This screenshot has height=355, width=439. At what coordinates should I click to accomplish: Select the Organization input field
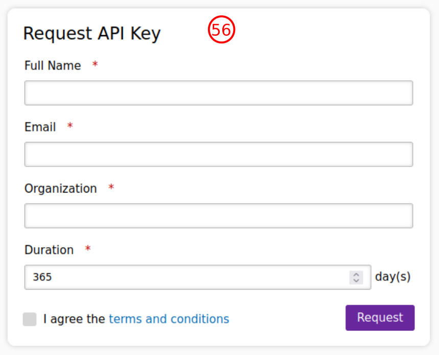218,216
